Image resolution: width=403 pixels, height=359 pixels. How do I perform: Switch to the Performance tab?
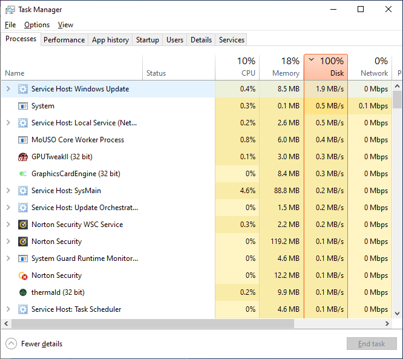[64, 40]
